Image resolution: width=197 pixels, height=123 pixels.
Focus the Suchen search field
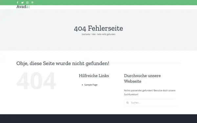150,103
